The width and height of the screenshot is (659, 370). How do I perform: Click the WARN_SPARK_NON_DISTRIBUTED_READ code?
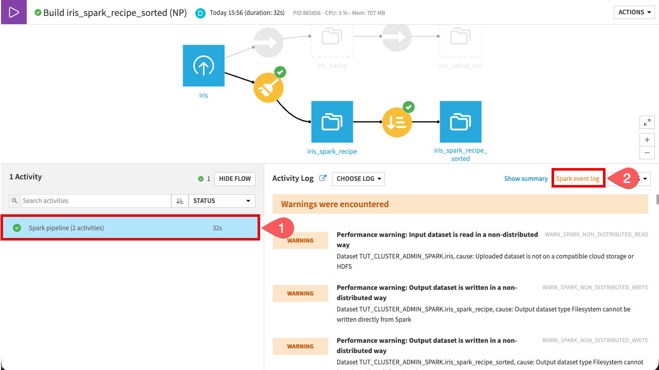(x=596, y=234)
